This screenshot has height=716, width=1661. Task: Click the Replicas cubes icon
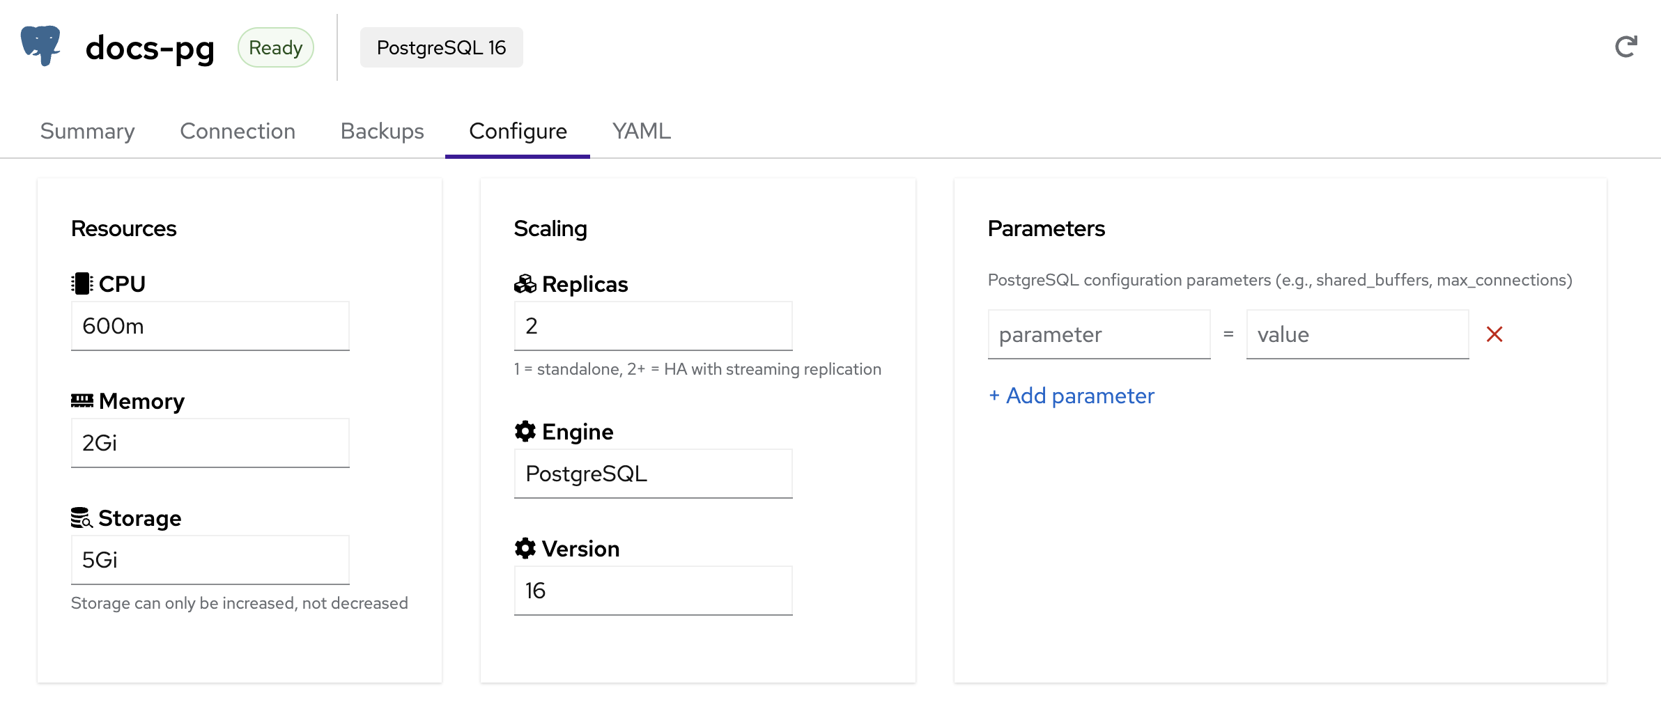pos(525,283)
